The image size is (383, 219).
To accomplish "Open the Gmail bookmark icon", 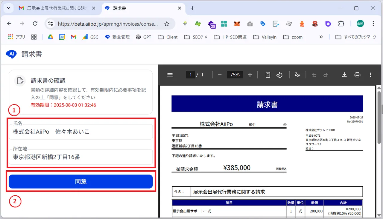I will [x=74, y=37].
